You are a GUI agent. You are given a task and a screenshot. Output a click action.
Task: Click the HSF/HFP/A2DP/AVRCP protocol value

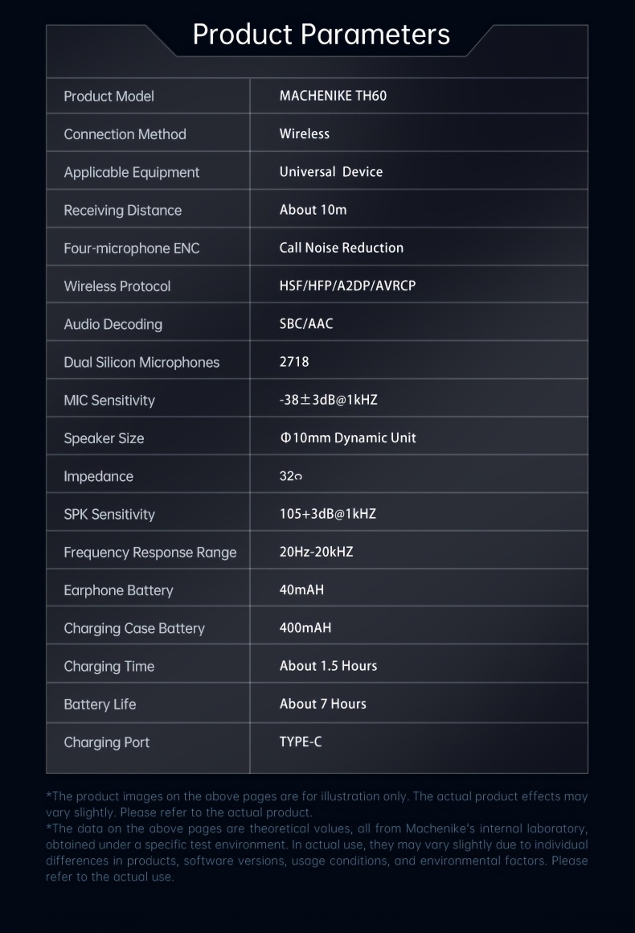click(x=347, y=286)
